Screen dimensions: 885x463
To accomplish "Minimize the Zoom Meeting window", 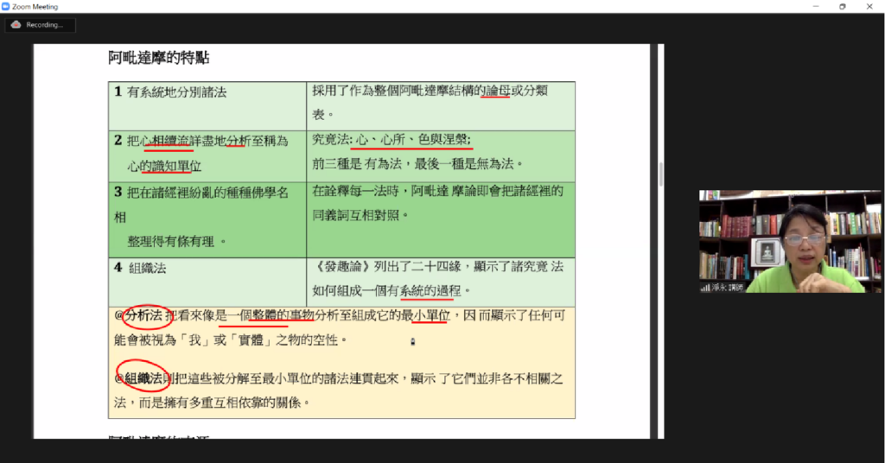I will (815, 6).
